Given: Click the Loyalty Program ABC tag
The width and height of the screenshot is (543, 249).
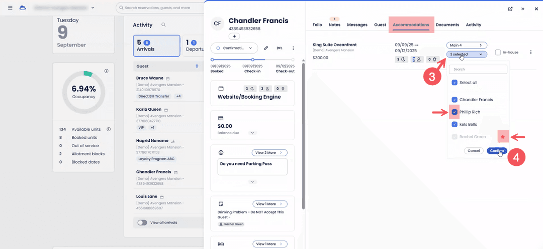Looking at the screenshot, I should [156, 159].
